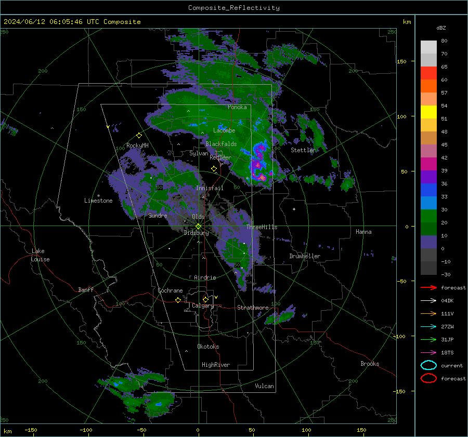468x437 pixels.
Task: Click the green 31JP arrow legend icon
Action: 428,339
